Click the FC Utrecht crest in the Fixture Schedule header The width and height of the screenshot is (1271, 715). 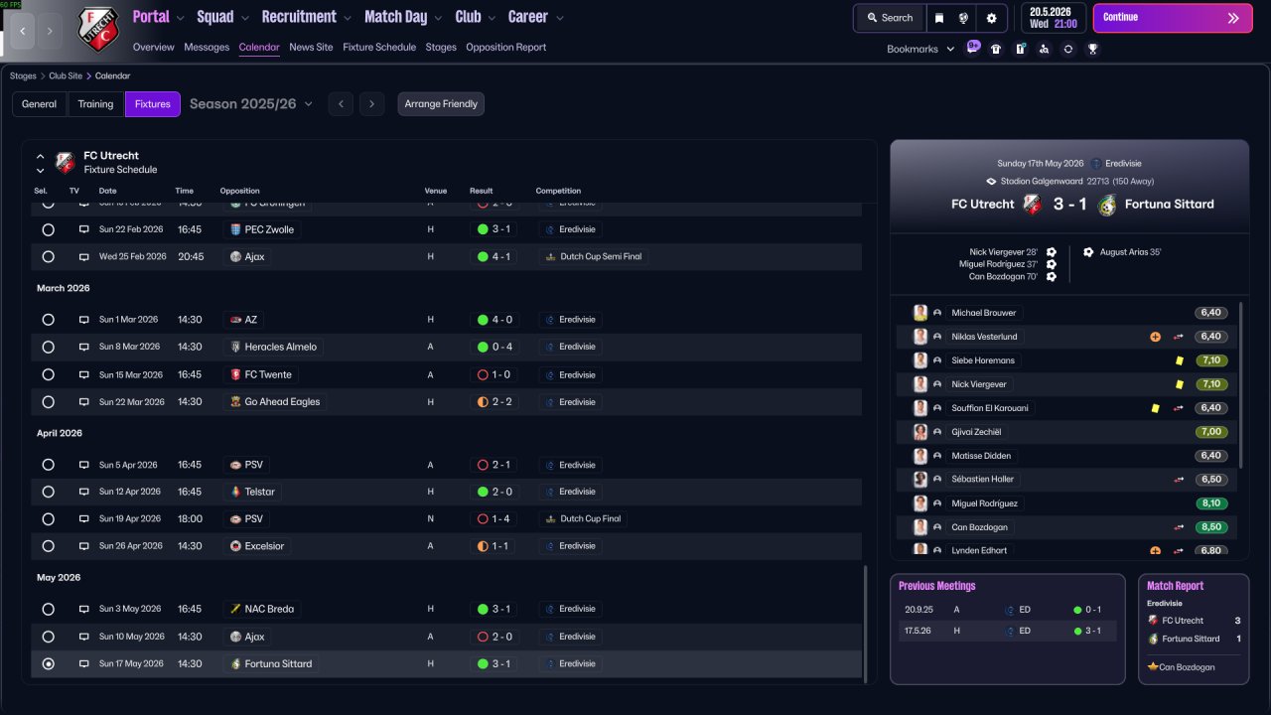[x=66, y=162]
